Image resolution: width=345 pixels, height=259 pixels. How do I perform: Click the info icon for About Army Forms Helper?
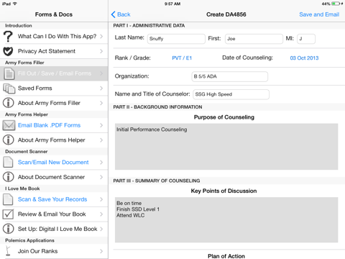point(9,140)
